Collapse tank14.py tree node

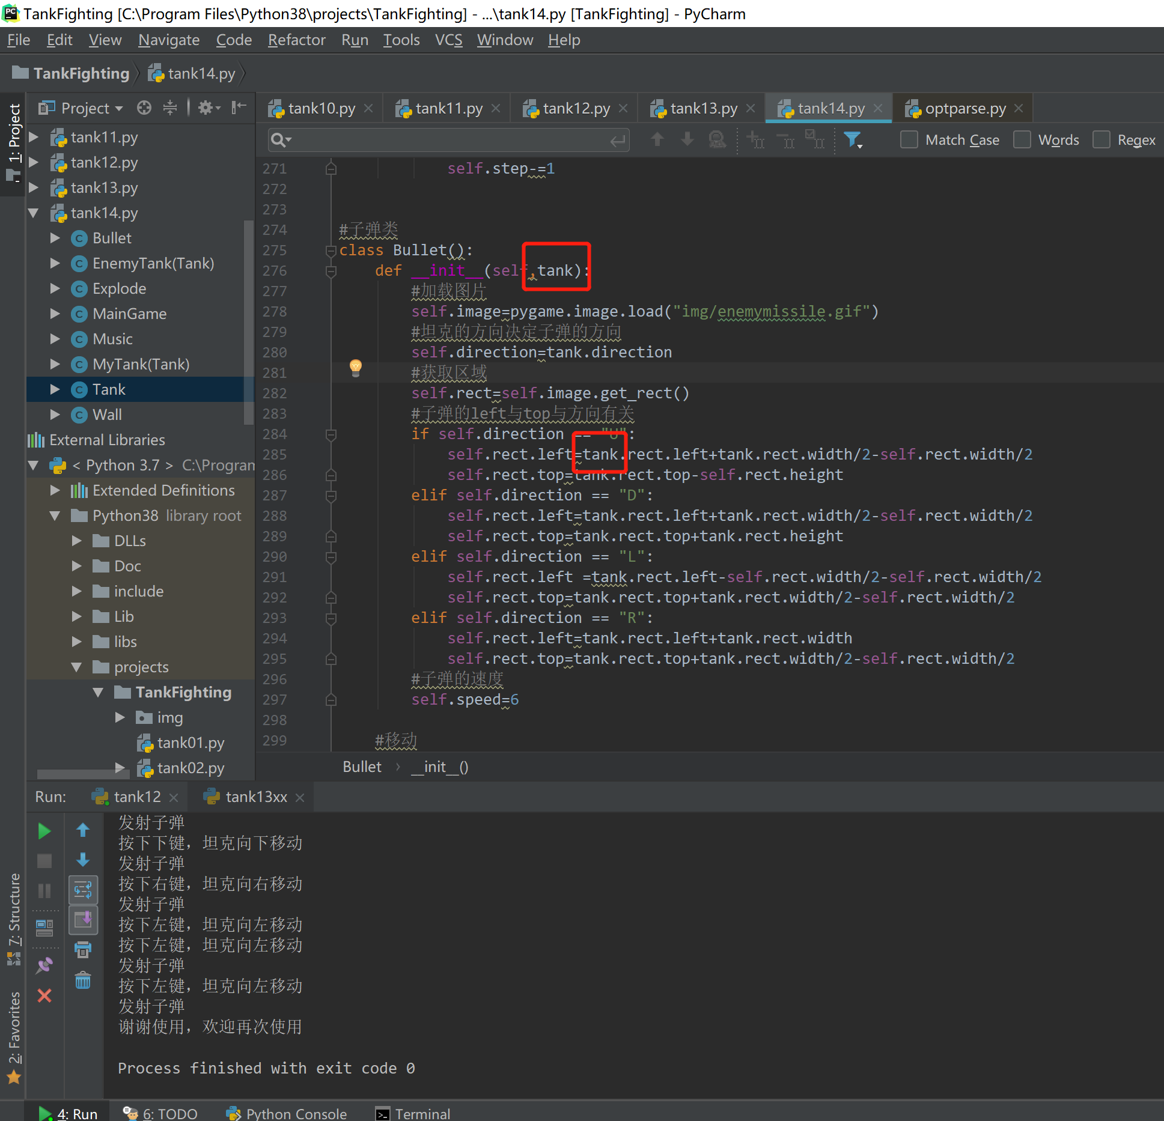(x=34, y=213)
